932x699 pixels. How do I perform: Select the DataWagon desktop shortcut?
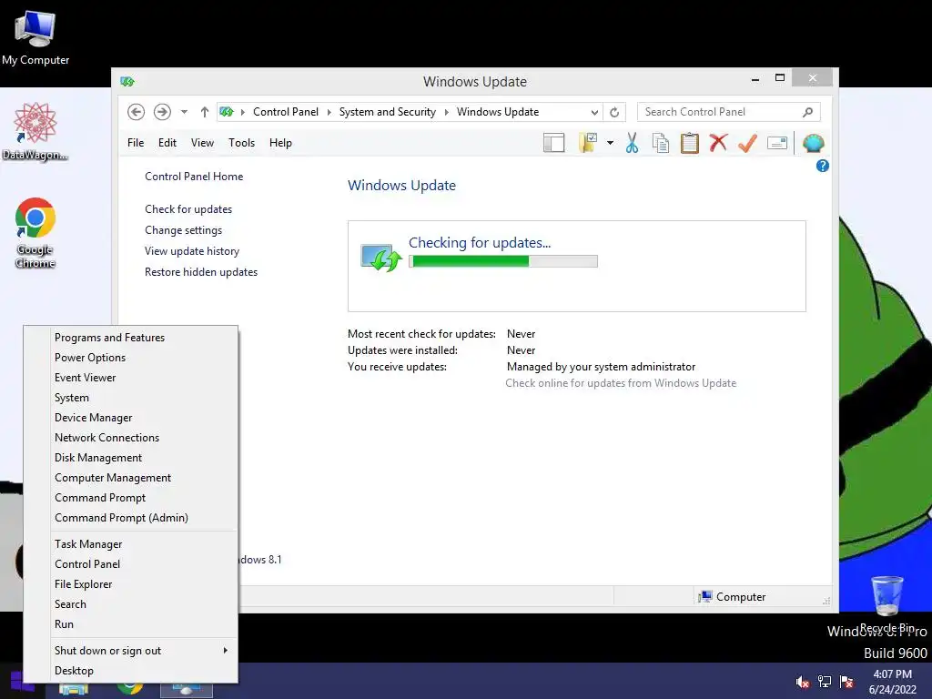click(x=35, y=131)
